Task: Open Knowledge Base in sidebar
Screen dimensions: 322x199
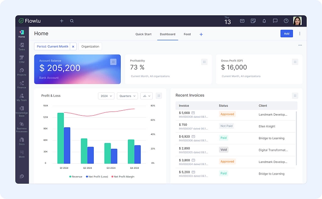Action: 22,111
